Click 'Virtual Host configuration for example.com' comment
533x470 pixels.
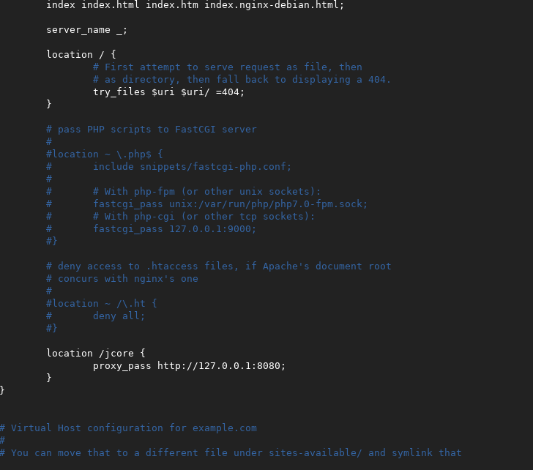(x=133, y=428)
